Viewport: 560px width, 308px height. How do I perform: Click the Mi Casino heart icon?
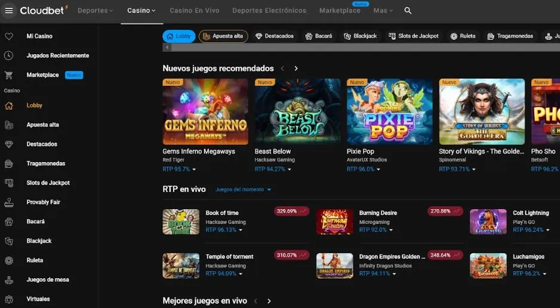pos(8,36)
